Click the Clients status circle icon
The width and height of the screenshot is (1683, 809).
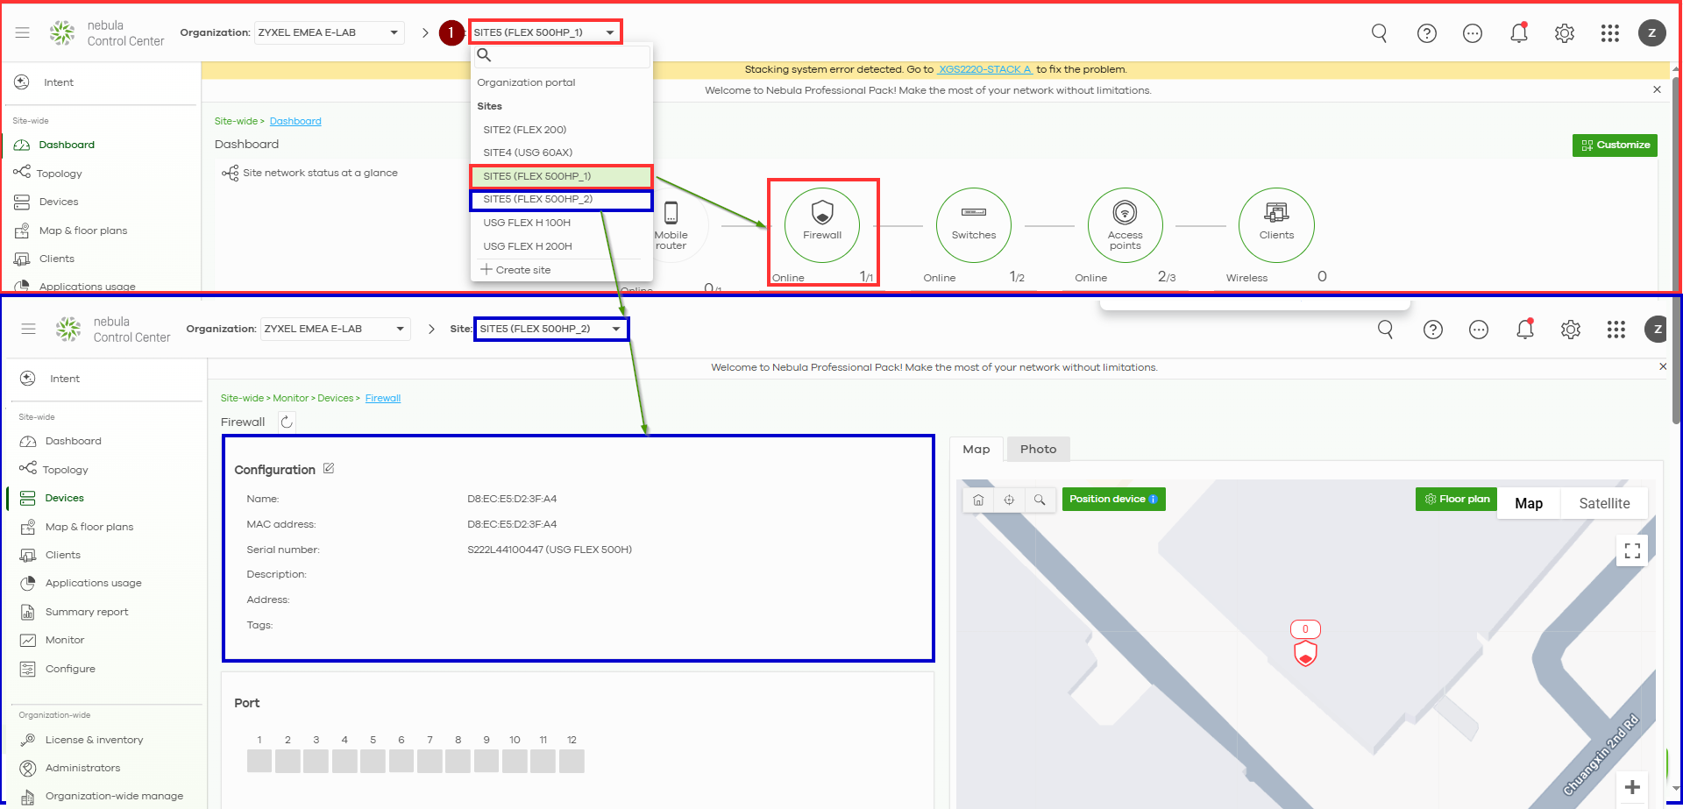pyautogui.click(x=1275, y=224)
